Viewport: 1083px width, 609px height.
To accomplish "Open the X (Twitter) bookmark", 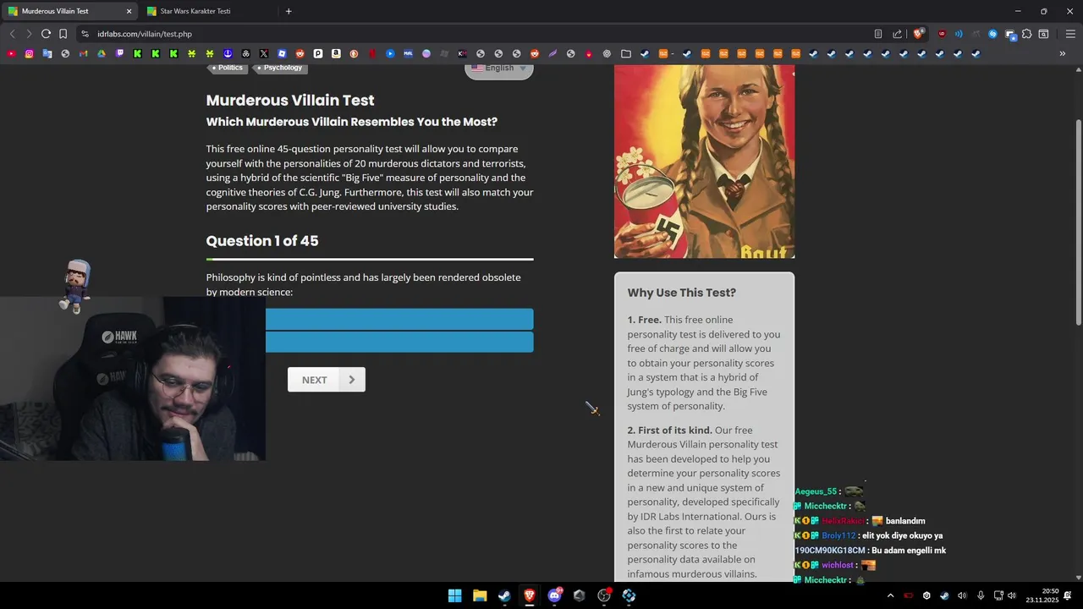I will coord(264,53).
